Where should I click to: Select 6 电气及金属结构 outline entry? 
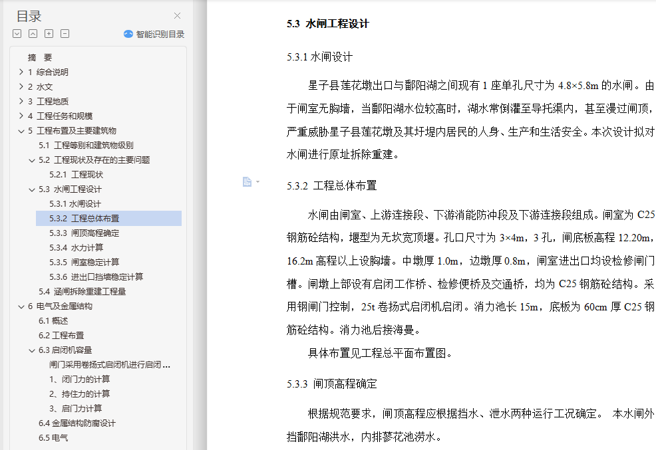60,306
